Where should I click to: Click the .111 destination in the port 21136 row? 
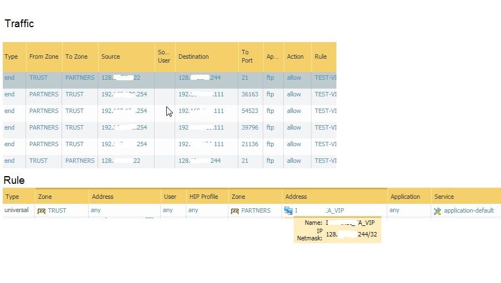click(x=201, y=144)
